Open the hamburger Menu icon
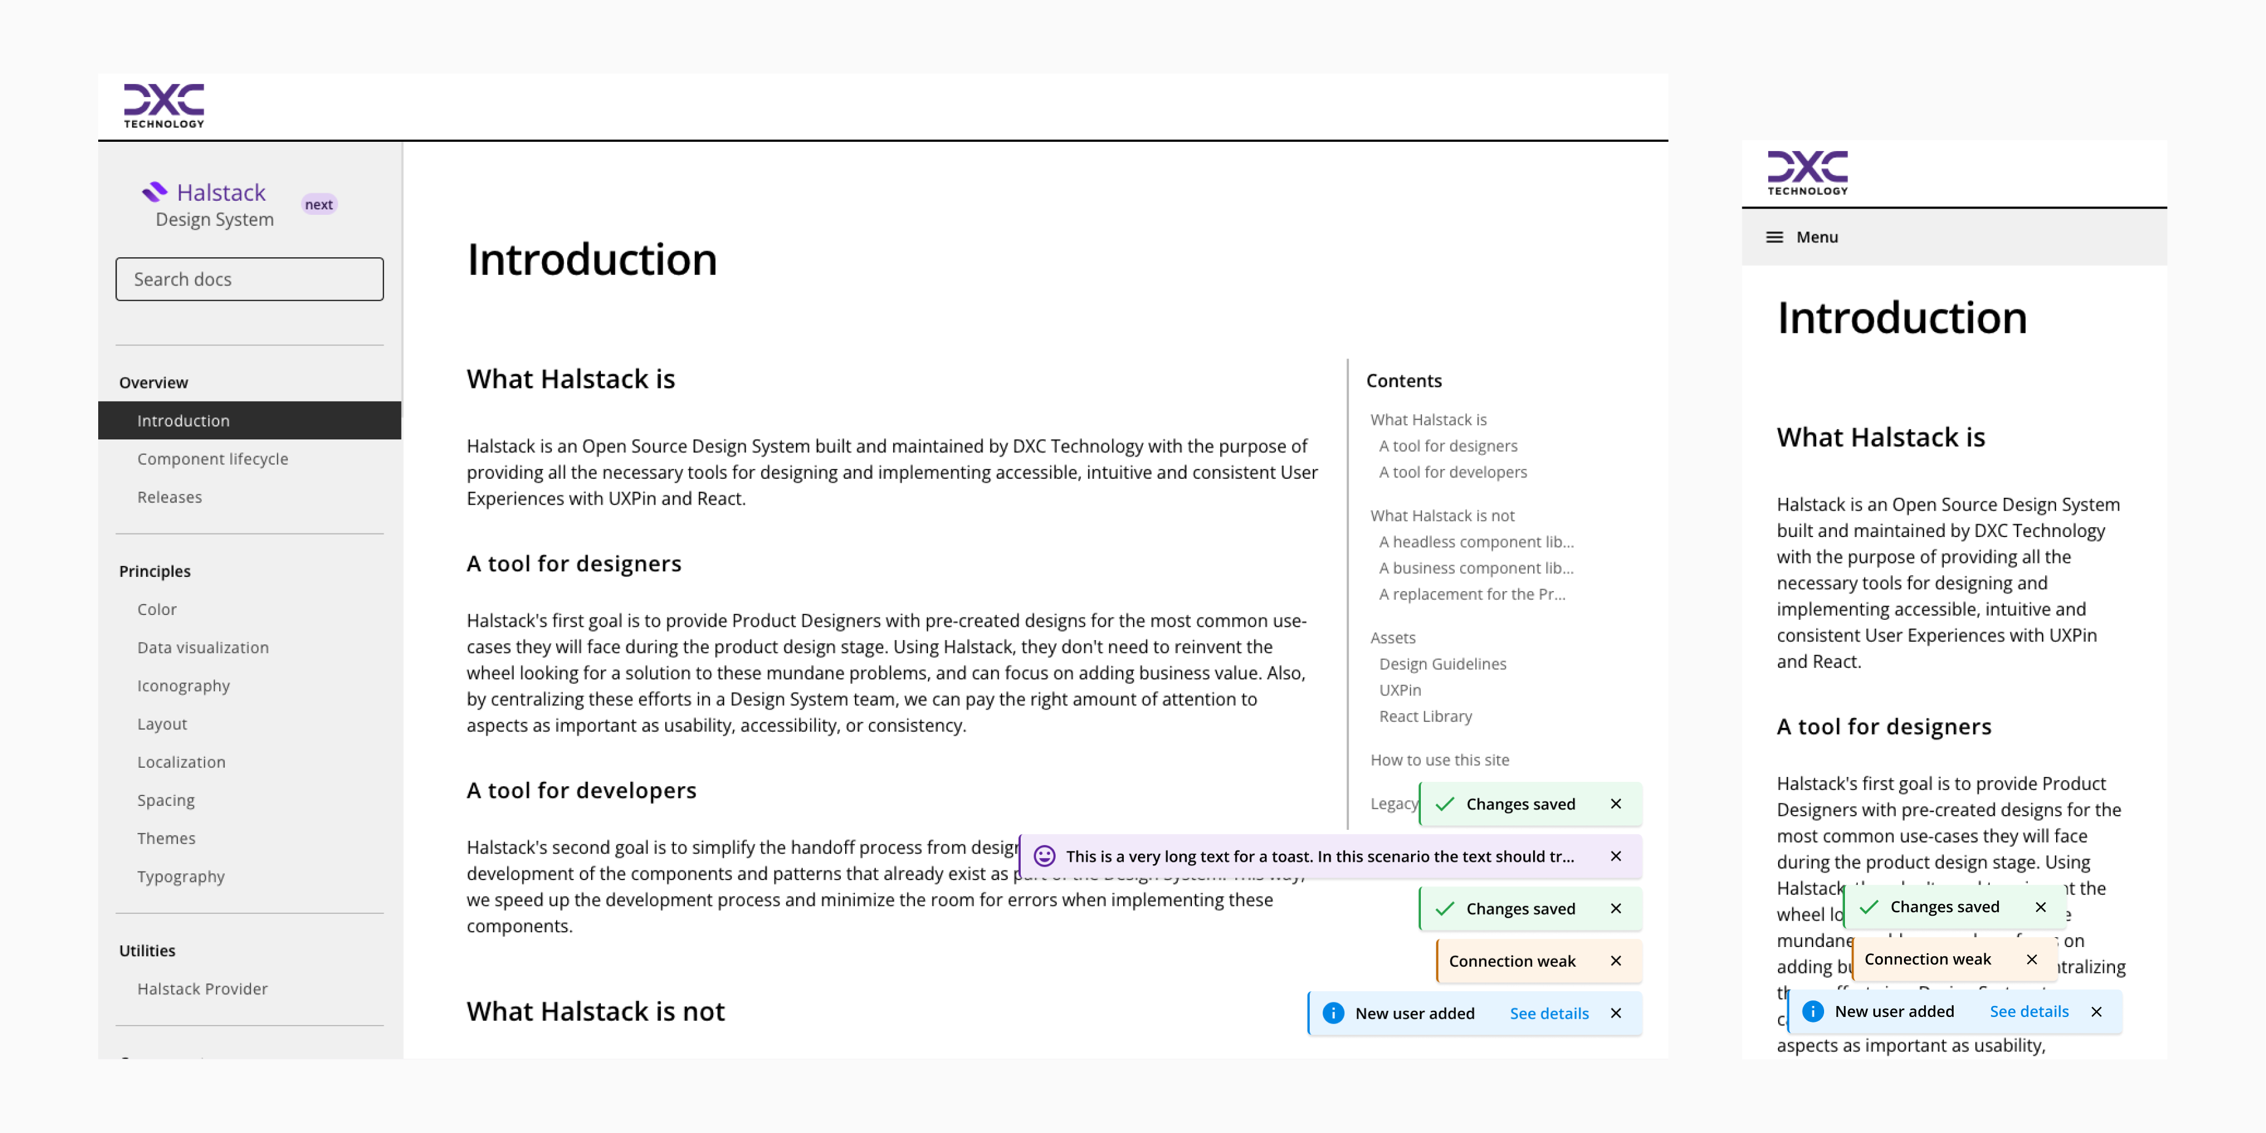Image resolution: width=2266 pixels, height=1133 pixels. pyautogui.click(x=1774, y=238)
